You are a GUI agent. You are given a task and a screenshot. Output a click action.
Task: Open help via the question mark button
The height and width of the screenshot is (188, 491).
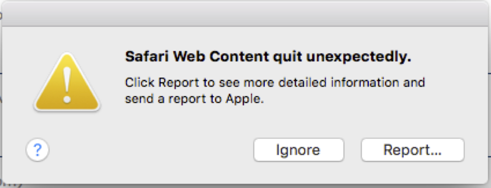(x=37, y=150)
